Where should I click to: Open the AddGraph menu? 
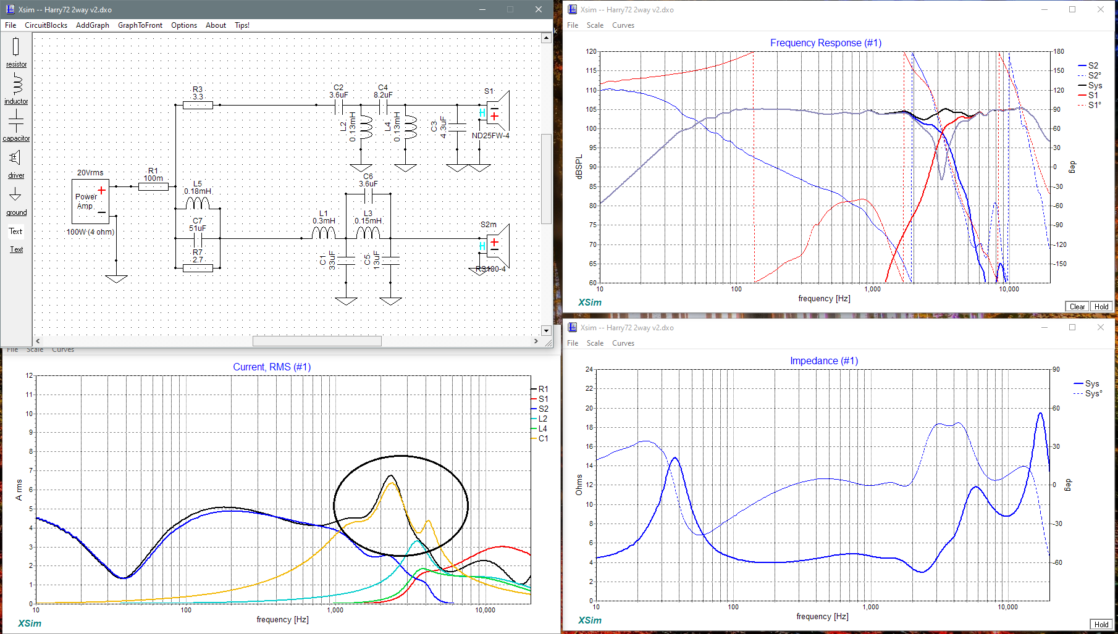click(x=93, y=25)
